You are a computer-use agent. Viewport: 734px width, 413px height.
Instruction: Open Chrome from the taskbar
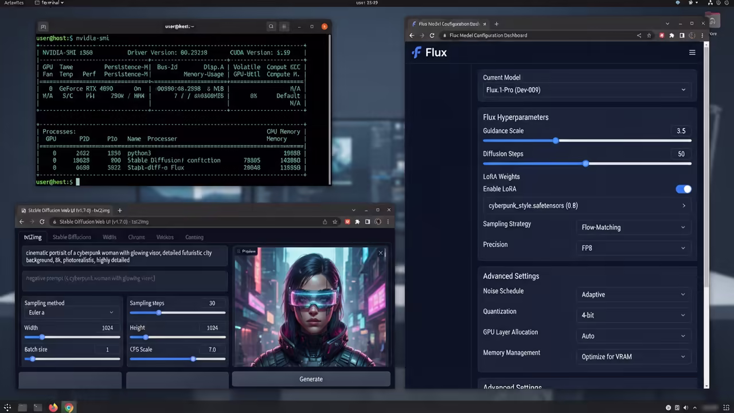click(x=69, y=407)
